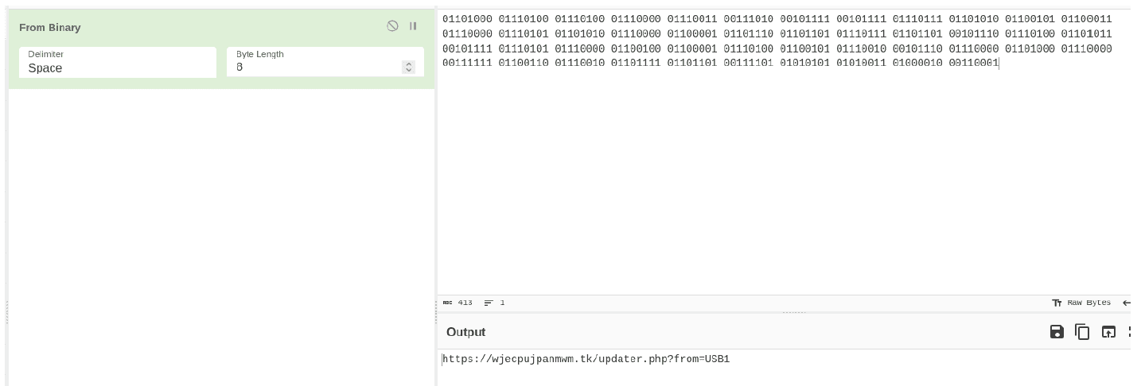Replace input with output icon

(1108, 332)
